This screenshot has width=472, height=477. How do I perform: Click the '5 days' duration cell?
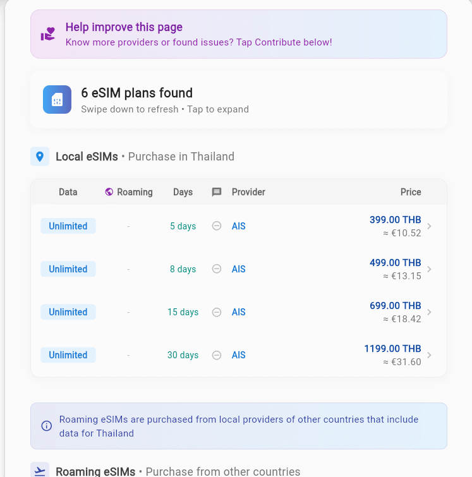tap(183, 226)
